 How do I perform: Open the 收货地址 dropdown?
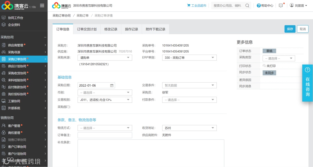[x=189, y=128]
